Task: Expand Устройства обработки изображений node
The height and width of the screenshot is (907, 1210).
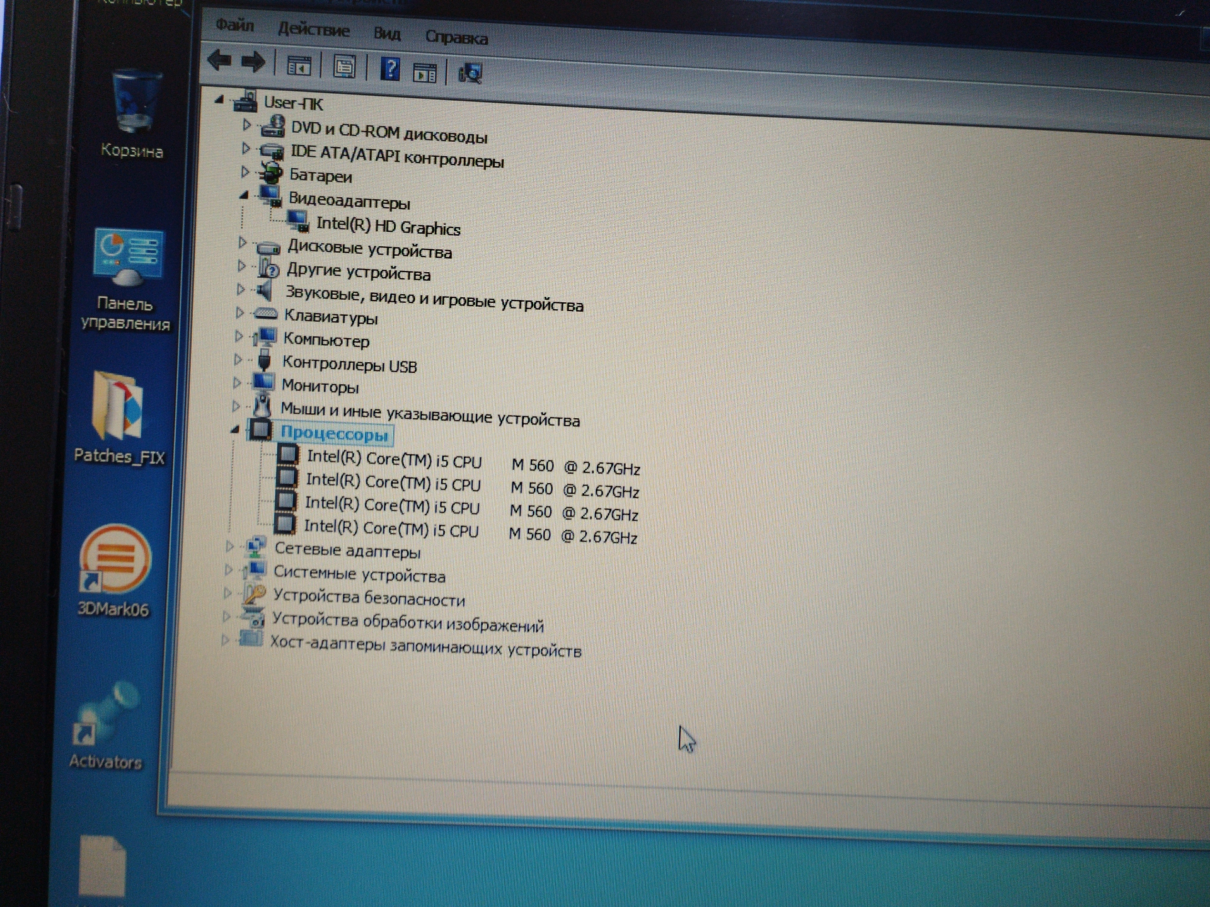Action: click(226, 617)
